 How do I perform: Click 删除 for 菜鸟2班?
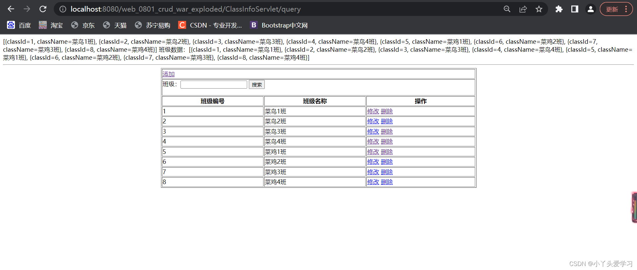pos(387,121)
